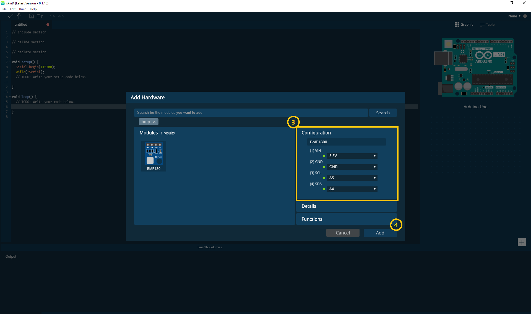Toggle green indicator on VIN pin
The image size is (531, 314).
324,156
